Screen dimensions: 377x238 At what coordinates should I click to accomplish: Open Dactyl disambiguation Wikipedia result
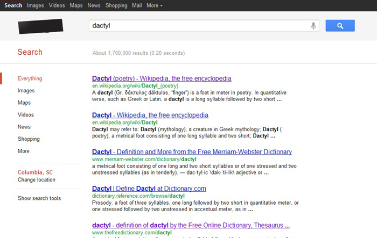click(150, 115)
